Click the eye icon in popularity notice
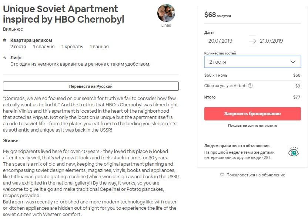Screen dimensions: 308x219 pyautogui.click(x=294, y=152)
